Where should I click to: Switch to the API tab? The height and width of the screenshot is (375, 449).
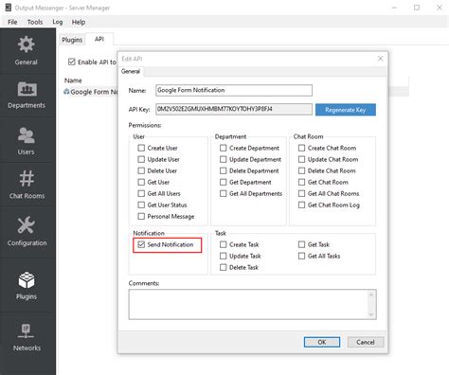point(99,39)
